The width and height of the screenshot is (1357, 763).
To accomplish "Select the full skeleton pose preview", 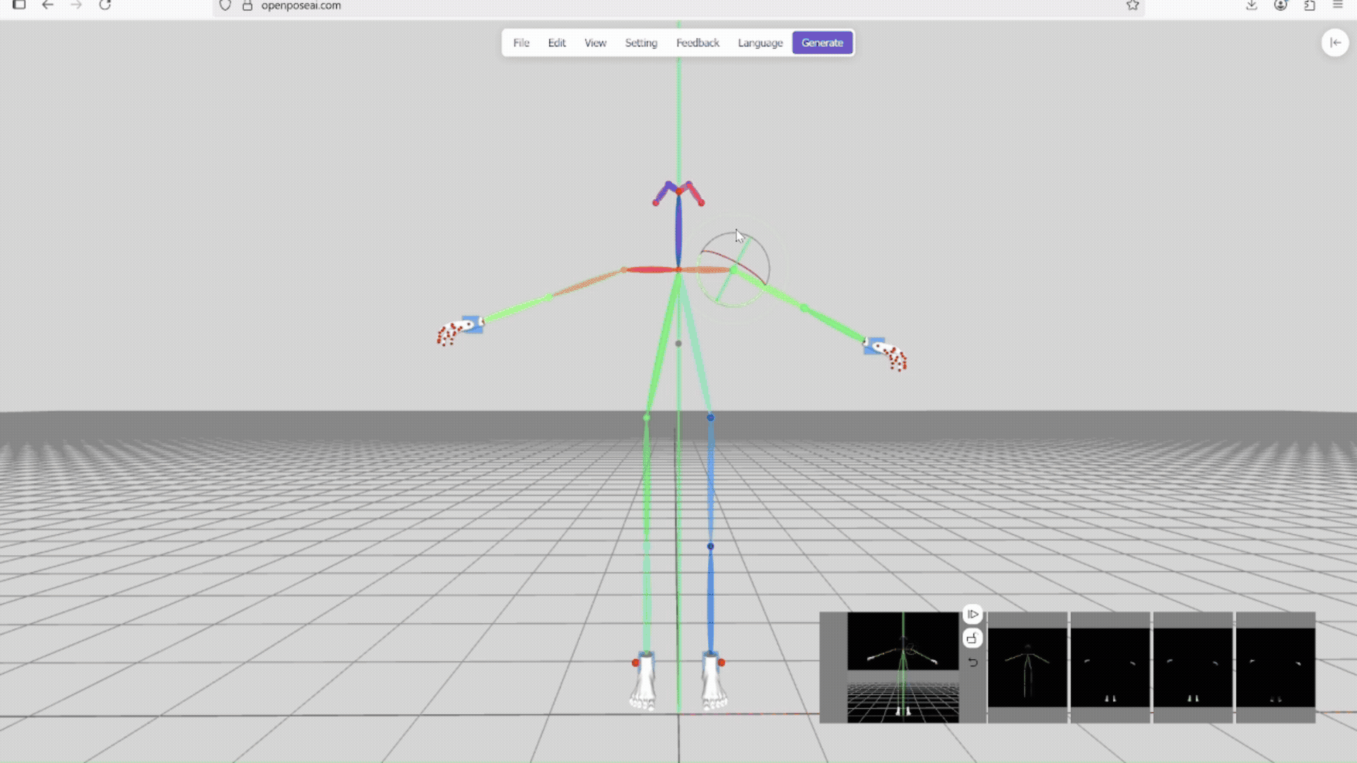I will click(1027, 667).
